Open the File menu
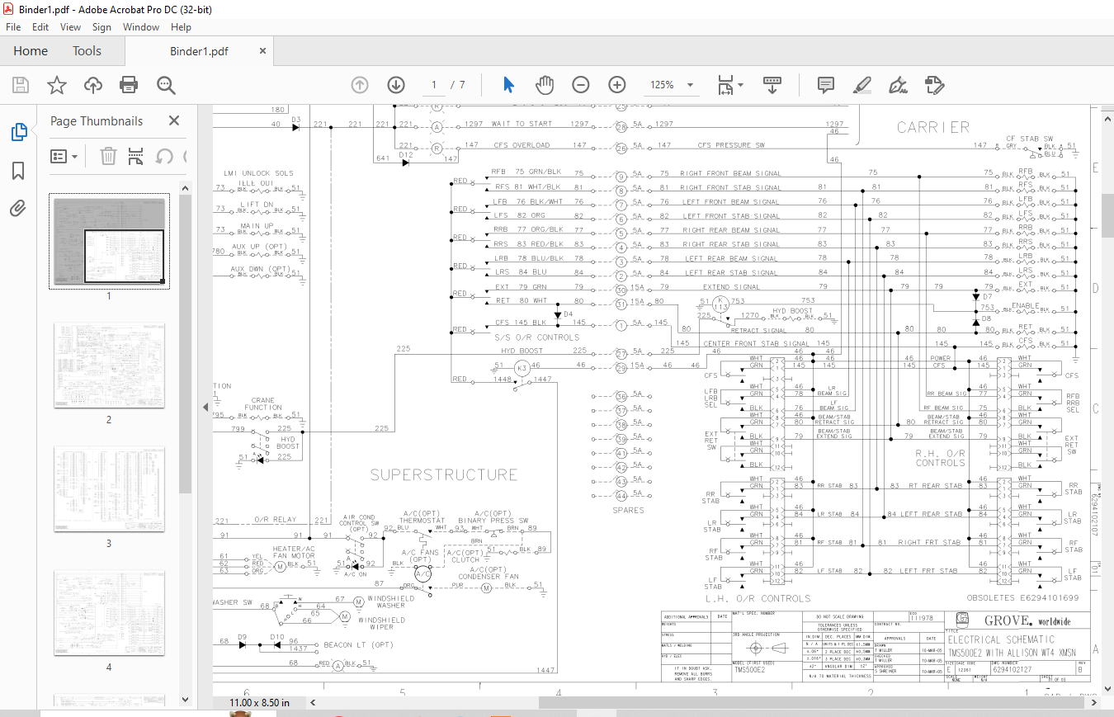This screenshot has height=717, width=1114. pos(13,27)
